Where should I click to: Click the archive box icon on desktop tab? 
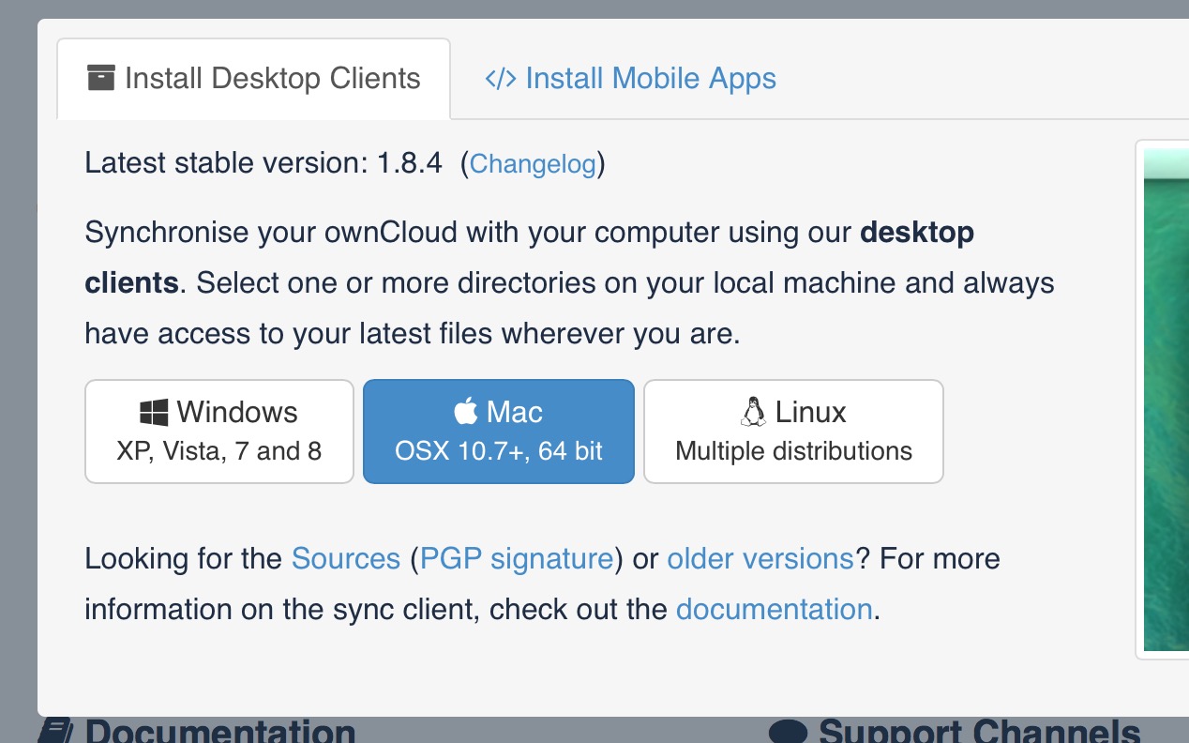100,77
